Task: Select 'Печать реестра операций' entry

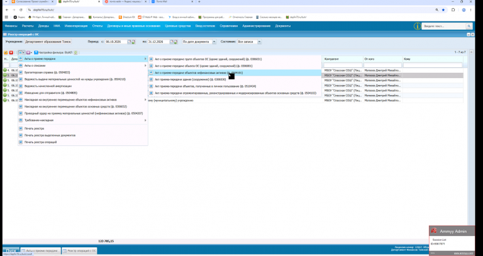Action: [83, 142]
